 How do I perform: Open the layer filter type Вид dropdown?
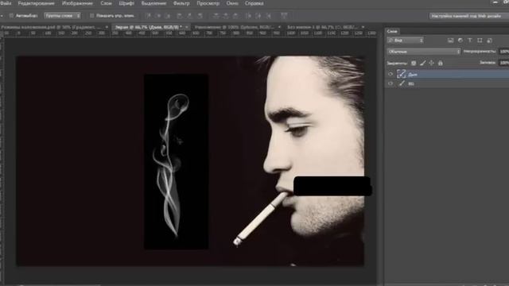point(405,41)
